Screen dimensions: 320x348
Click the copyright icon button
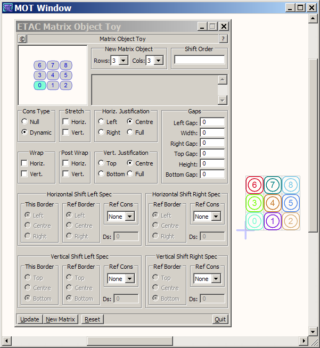tap(22, 39)
